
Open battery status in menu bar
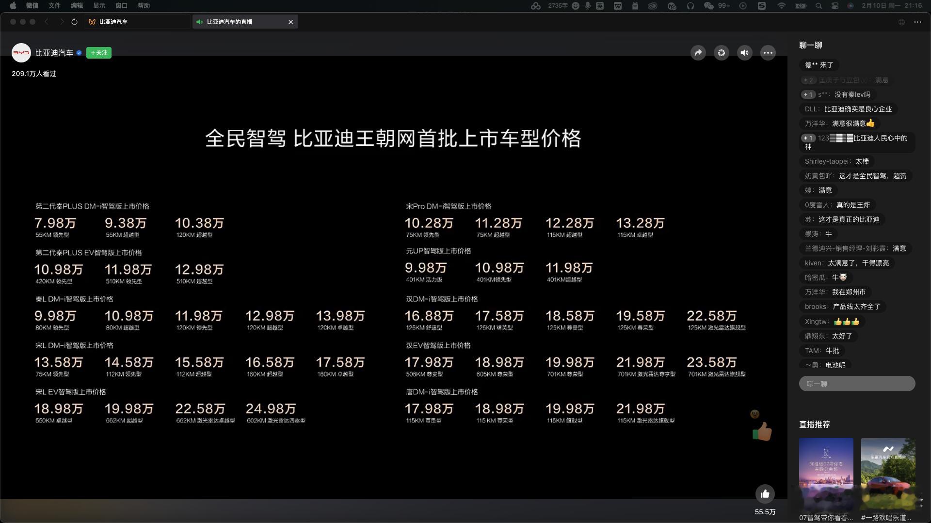tap(800, 6)
